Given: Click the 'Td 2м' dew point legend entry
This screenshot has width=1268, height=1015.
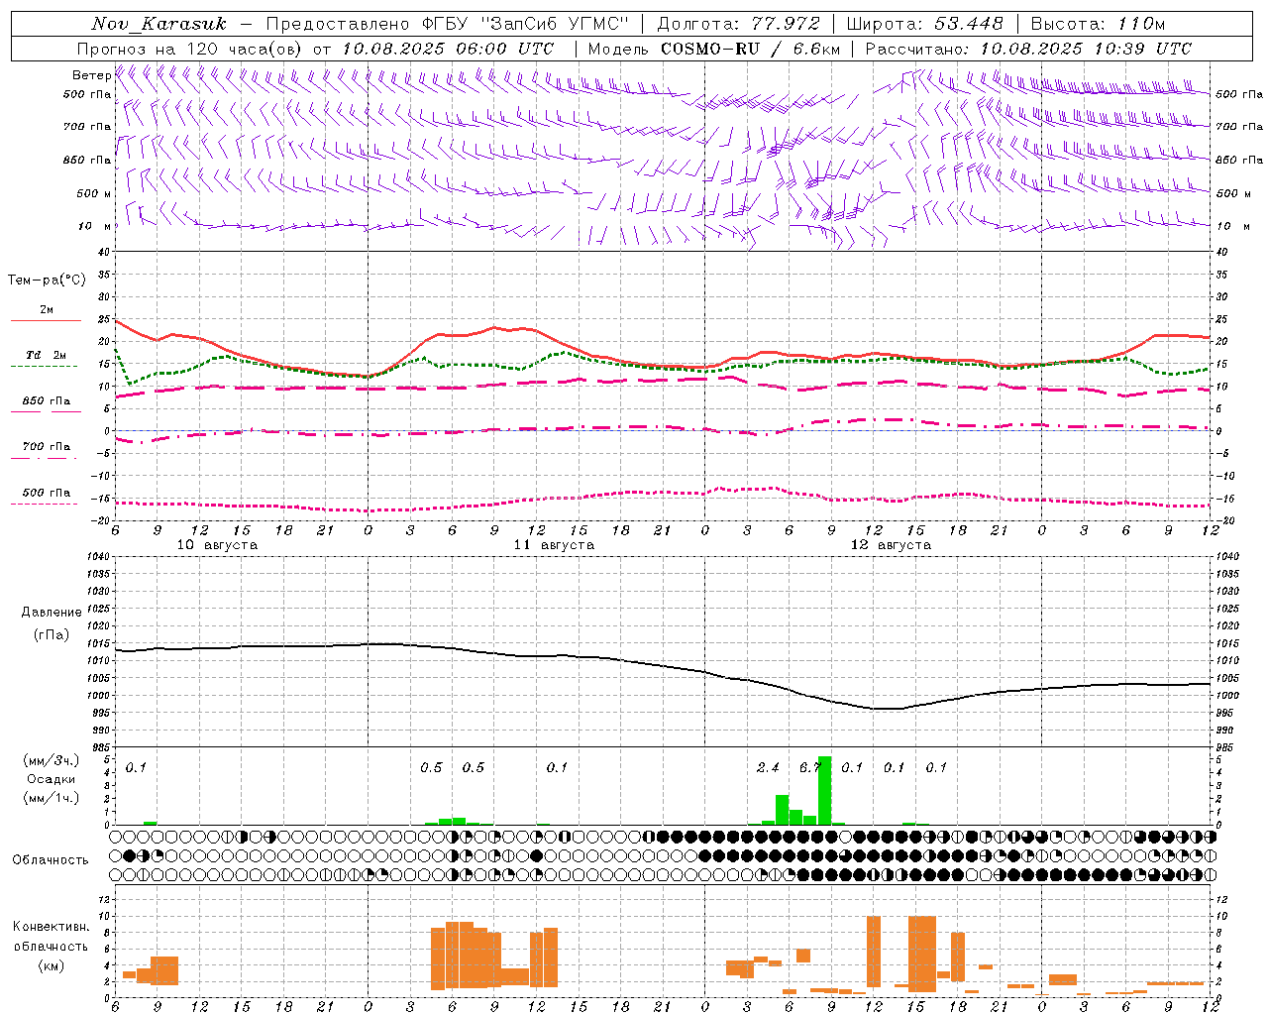Looking at the screenshot, I should [47, 355].
